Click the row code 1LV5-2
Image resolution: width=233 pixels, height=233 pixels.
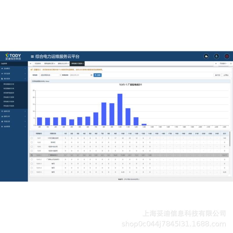pyautogui.click(x=39, y=159)
